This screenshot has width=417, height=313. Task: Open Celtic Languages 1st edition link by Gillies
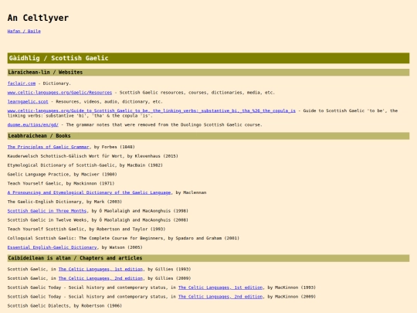click(x=100, y=269)
